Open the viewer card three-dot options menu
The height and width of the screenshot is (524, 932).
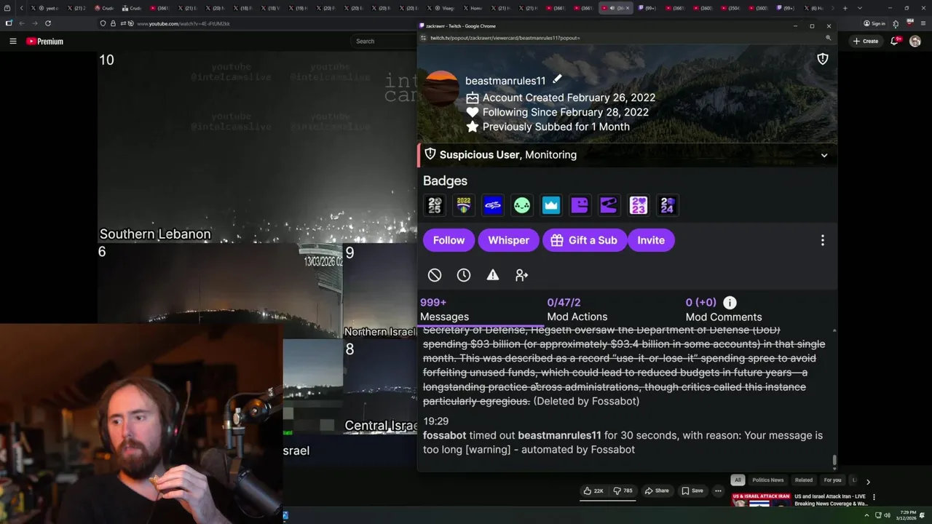point(823,240)
